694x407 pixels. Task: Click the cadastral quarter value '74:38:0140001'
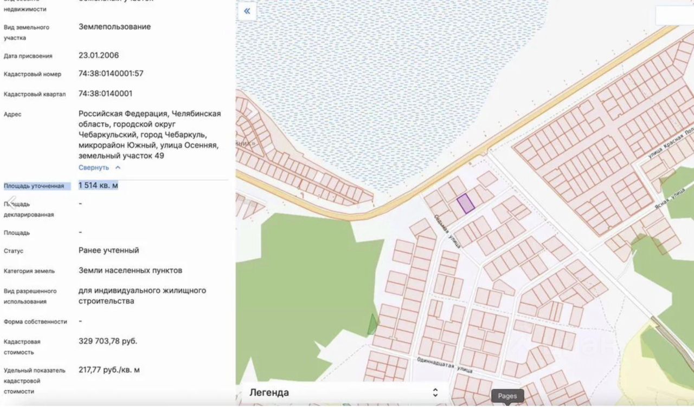(106, 94)
